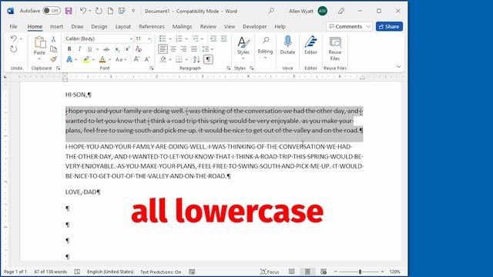Center align the paragraph
Image resolution: width=493 pixels, height=277 pixels.
click(x=173, y=49)
